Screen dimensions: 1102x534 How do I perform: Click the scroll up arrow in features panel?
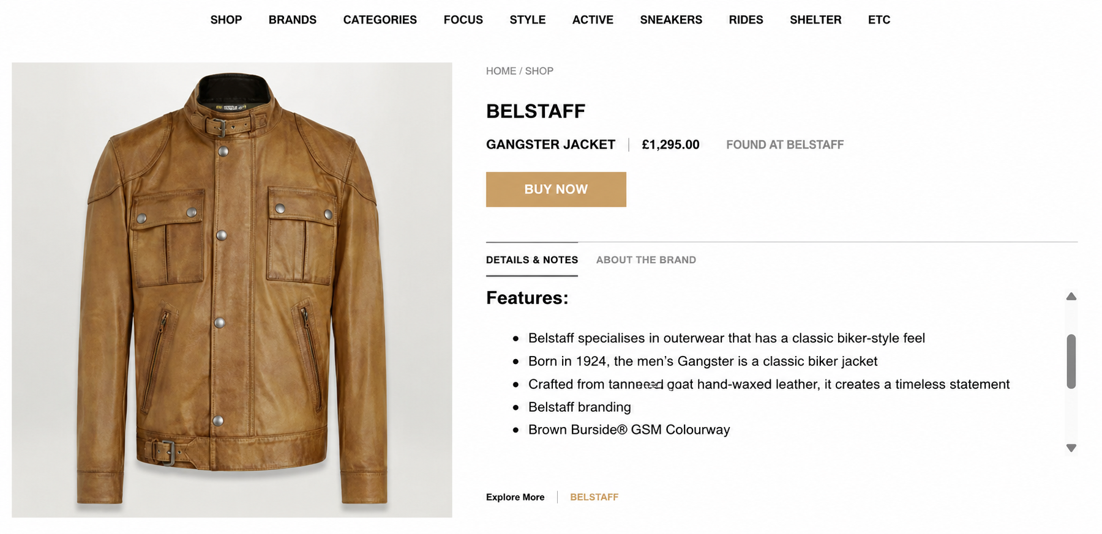click(x=1071, y=297)
